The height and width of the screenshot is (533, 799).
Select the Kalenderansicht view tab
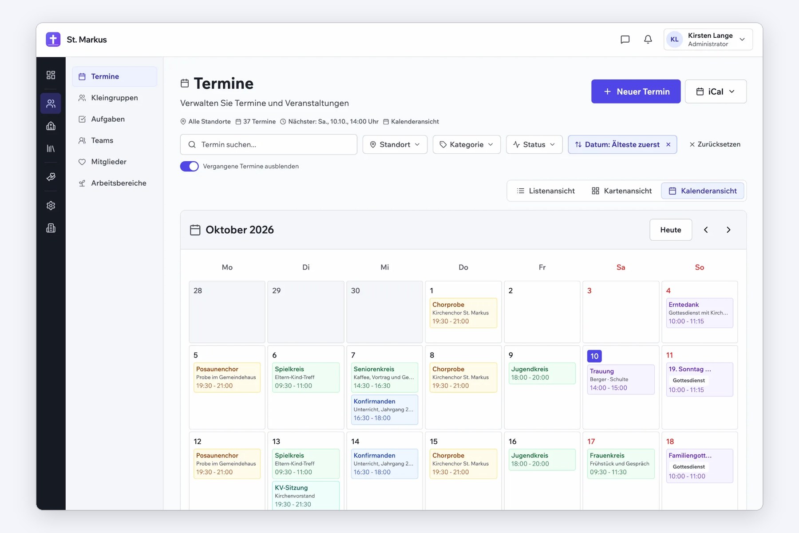tap(703, 191)
